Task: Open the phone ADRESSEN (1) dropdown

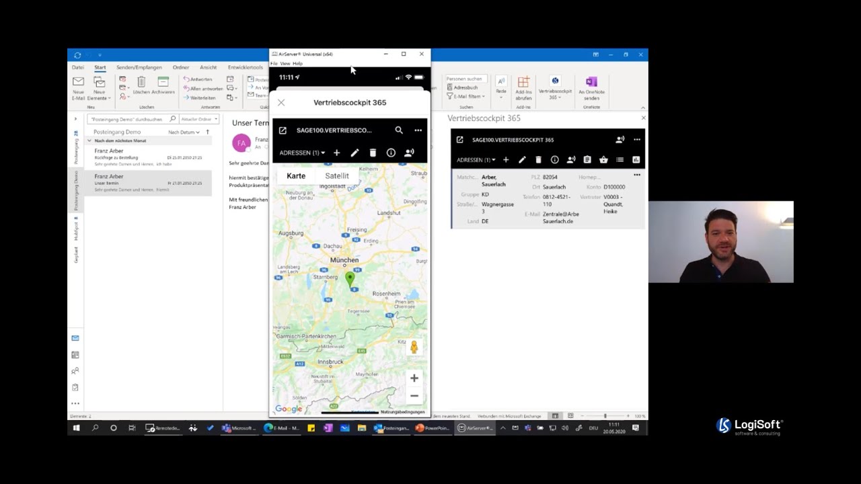Action: click(x=302, y=153)
